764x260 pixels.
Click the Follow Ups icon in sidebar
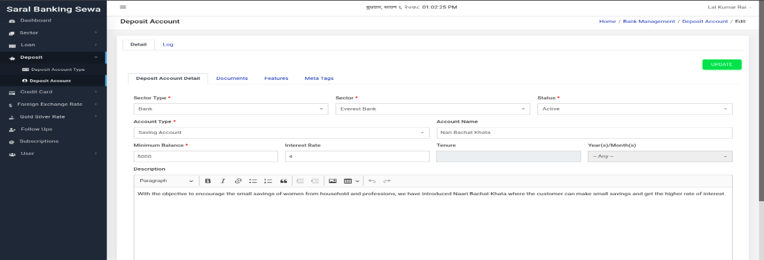(11, 129)
